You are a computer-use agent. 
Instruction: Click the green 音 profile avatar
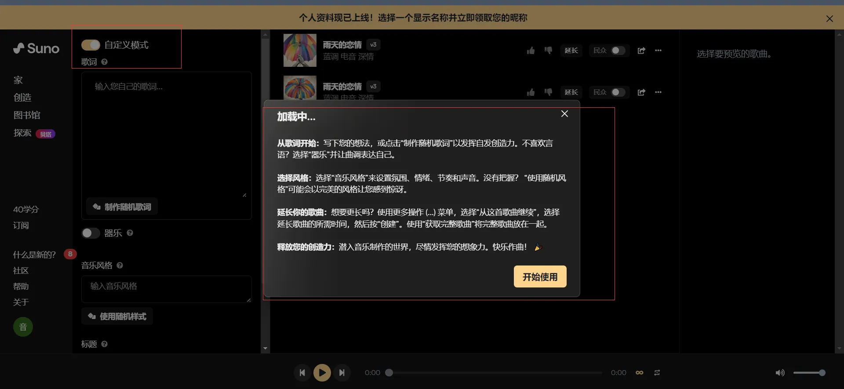(x=23, y=327)
